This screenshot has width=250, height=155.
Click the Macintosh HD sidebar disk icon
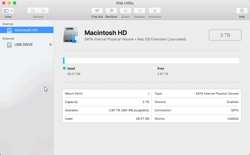pyautogui.click(x=9, y=30)
